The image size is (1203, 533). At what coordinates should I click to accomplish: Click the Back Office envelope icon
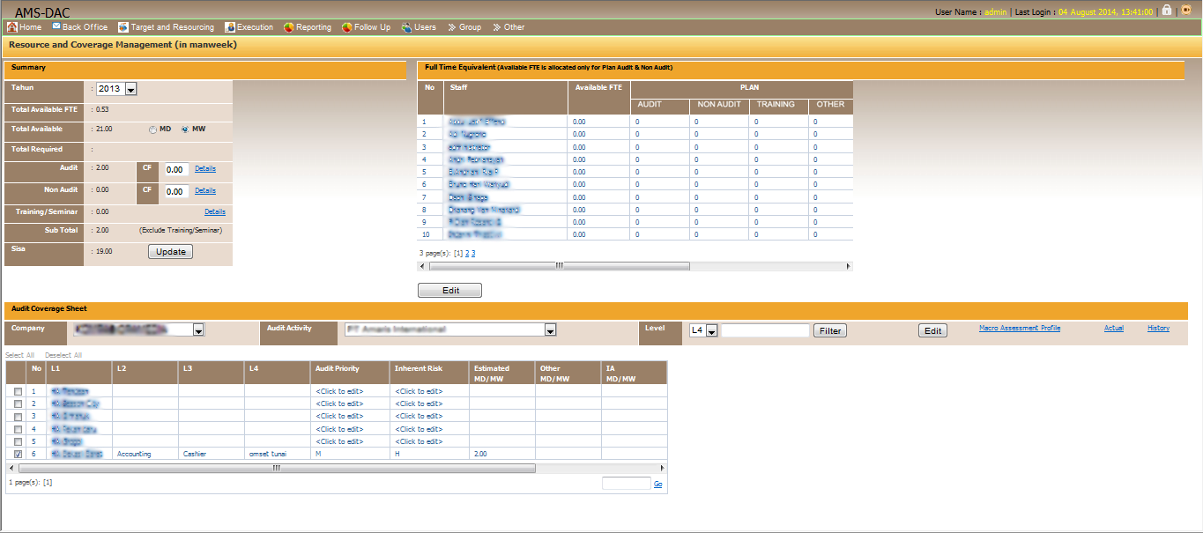[x=56, y=27]
